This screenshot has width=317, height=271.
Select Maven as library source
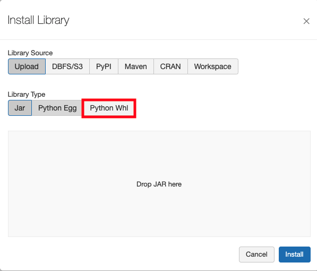(136, 66)
